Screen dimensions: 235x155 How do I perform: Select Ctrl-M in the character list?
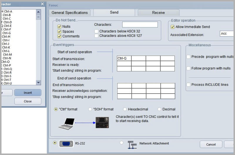(19, 55)
